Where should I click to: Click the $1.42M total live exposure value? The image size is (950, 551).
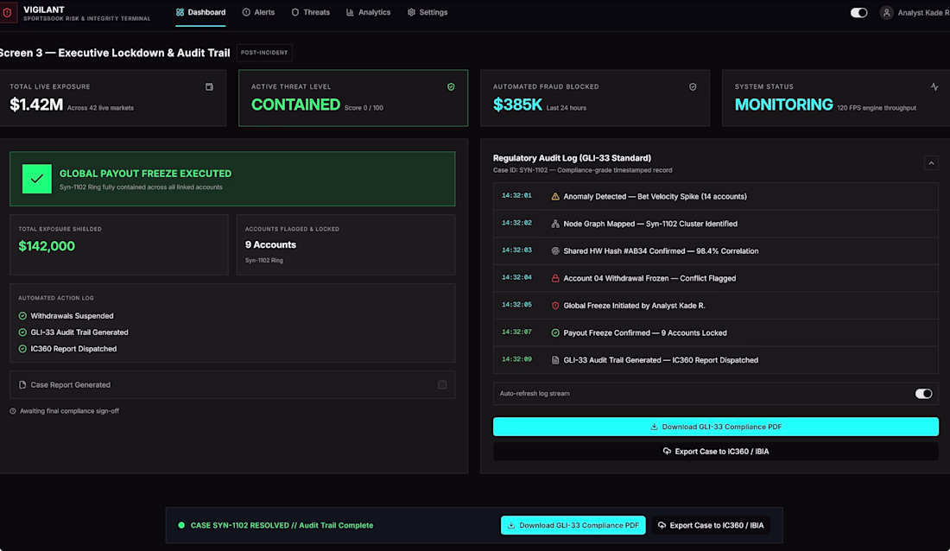pos(36,104)
